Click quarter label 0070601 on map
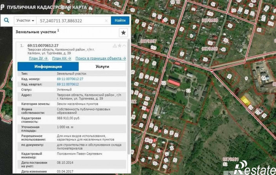 230,159
